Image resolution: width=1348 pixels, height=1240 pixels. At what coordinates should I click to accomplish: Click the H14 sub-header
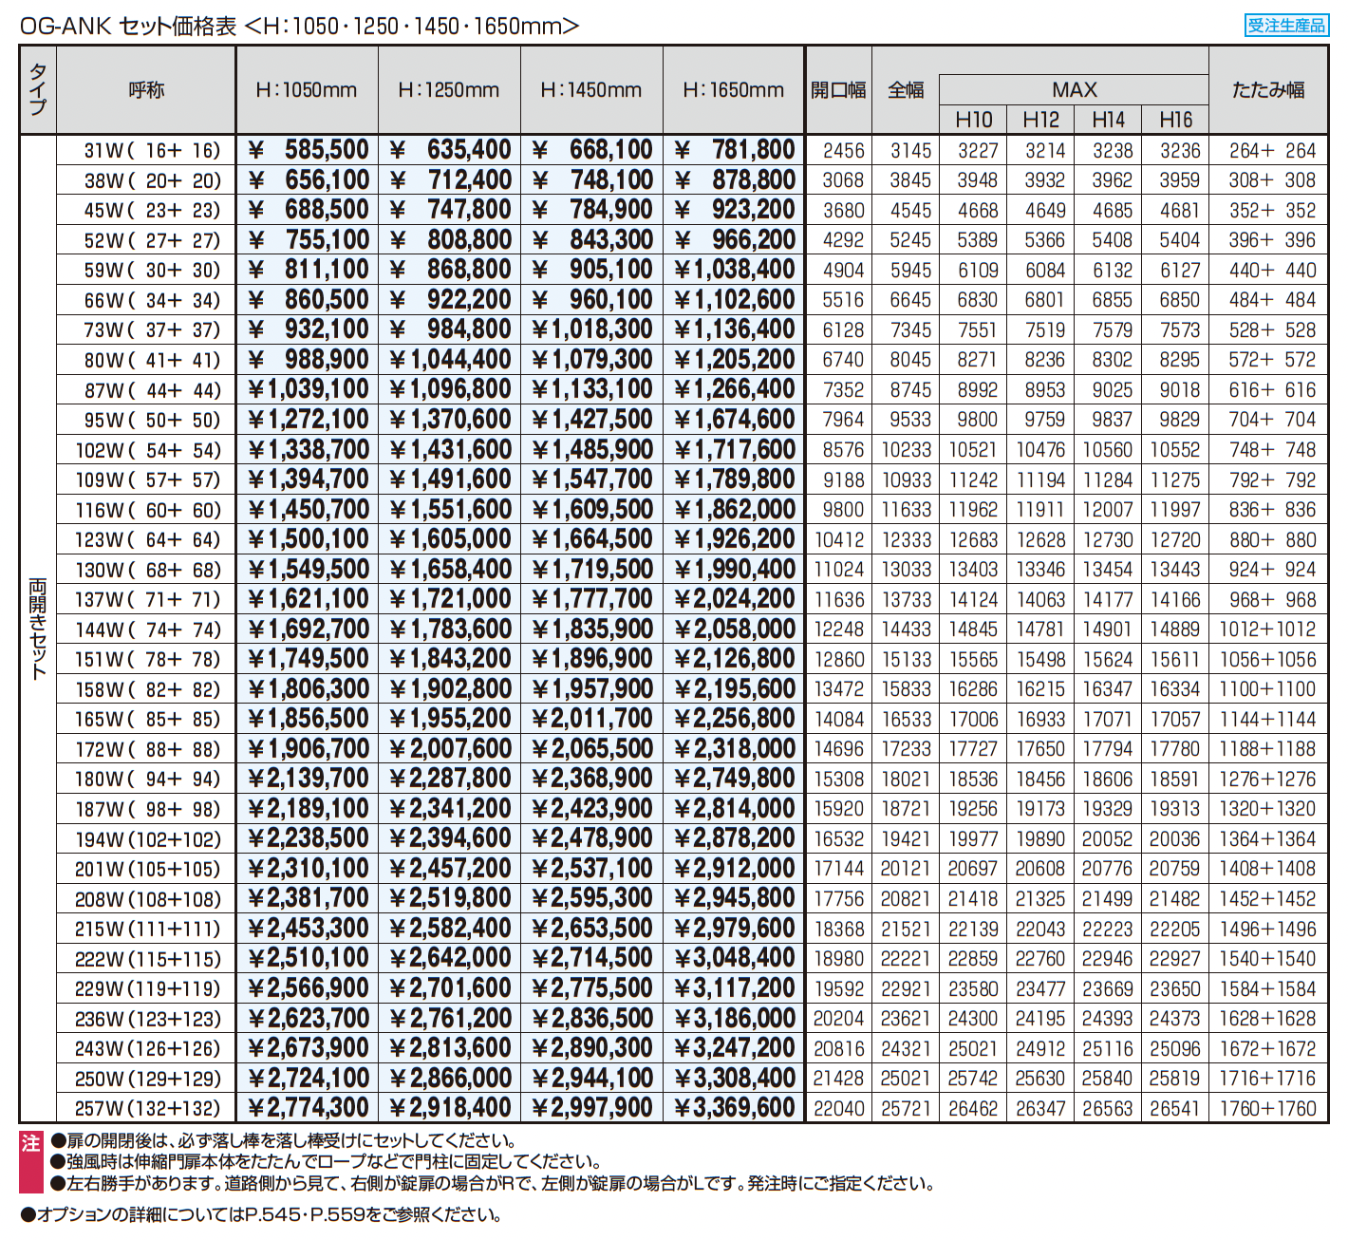coord(1109,120)
